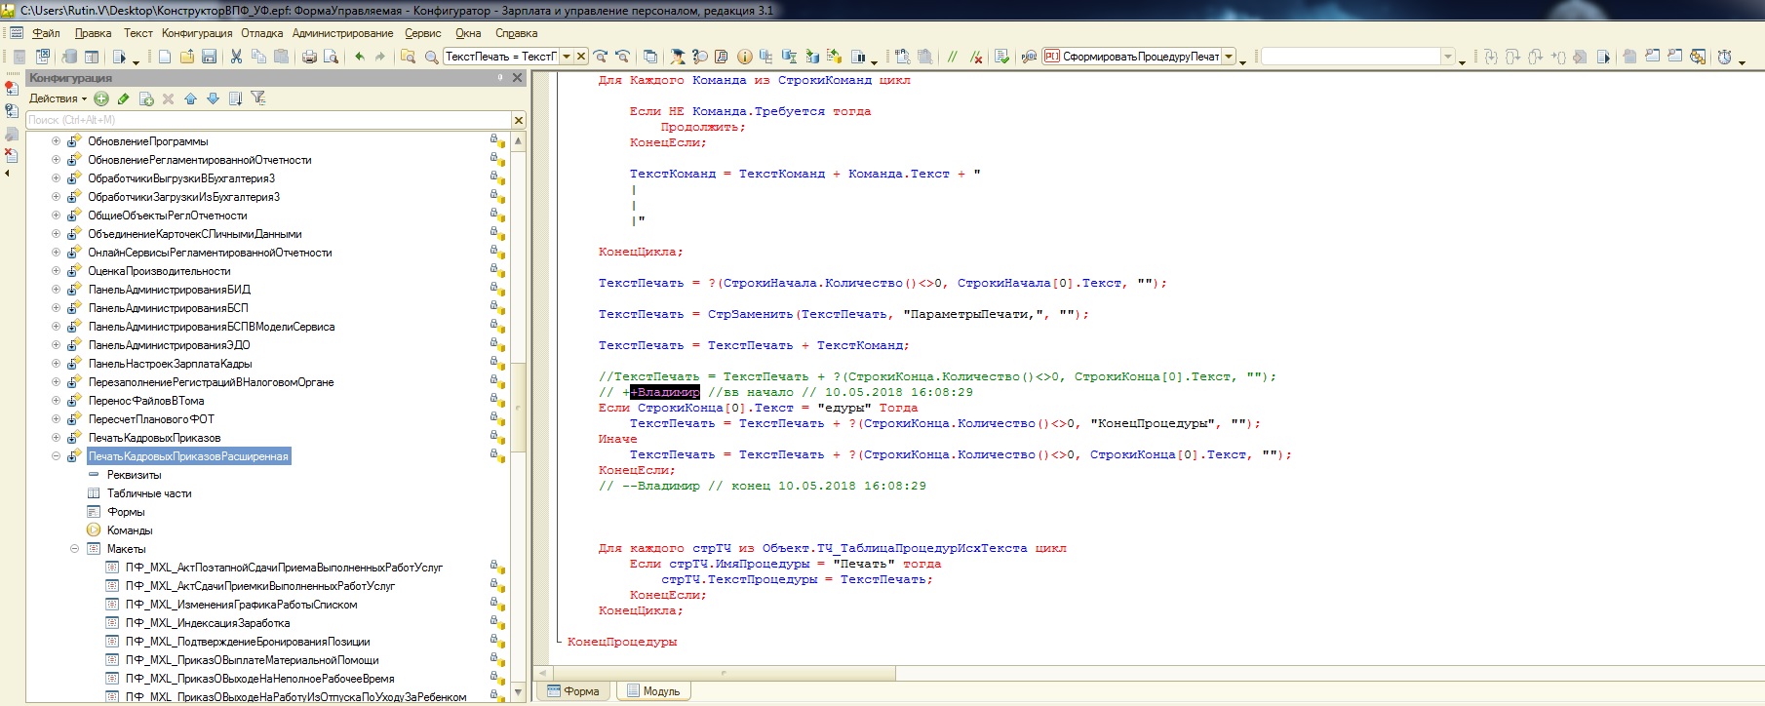Run syntax check icon
This screenshot has height=706, width=1765.
(1001, 57)
